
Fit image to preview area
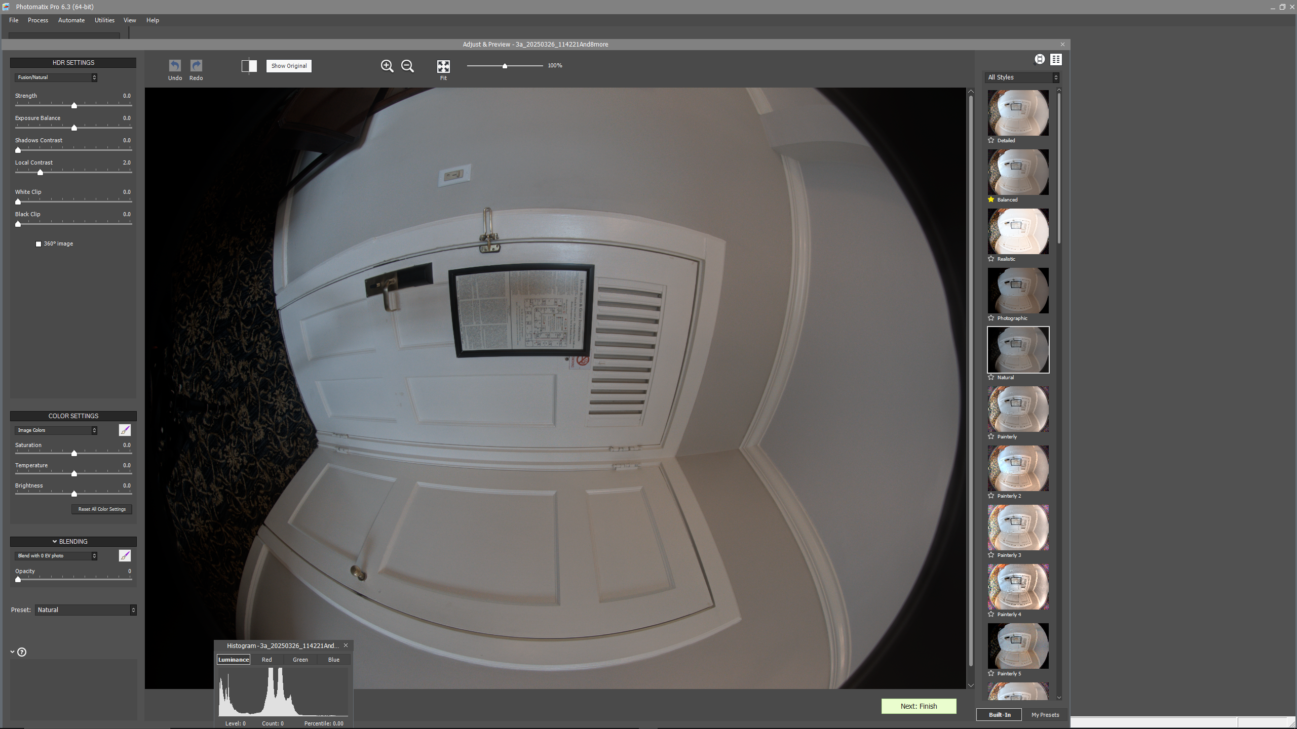tap(443, 66)
